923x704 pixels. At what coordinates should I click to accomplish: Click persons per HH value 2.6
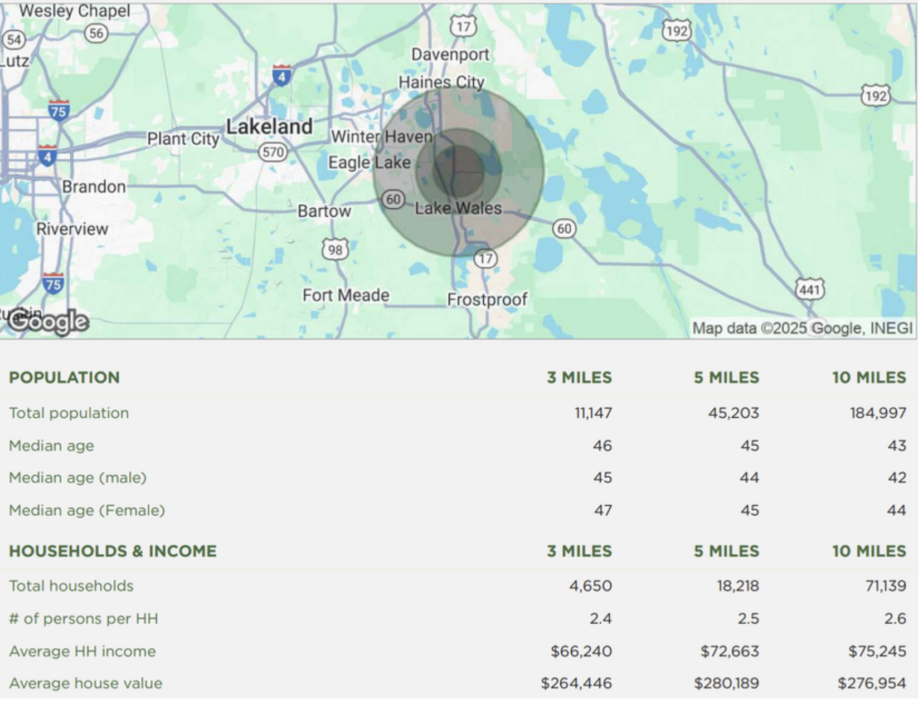click(x=895, y=619)
